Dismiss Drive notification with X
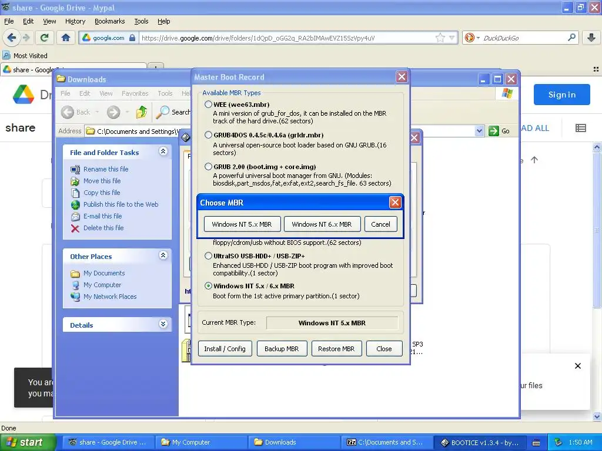Screen dimensions: 602x451 [x=578, y=366]
